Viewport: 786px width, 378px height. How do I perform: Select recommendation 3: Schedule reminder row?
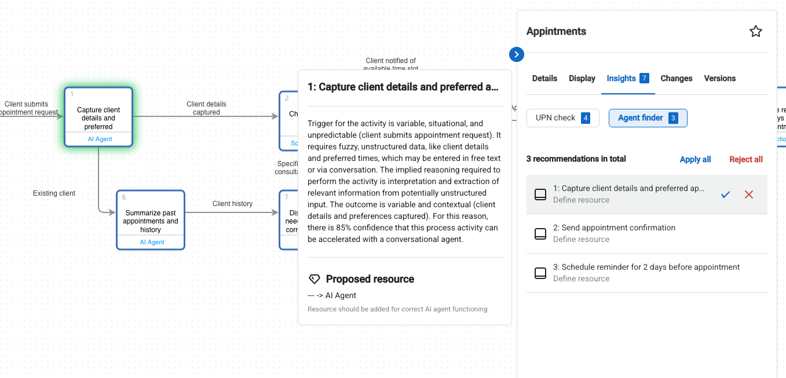(647, 273)
